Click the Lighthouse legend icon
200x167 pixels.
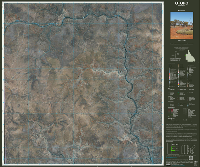pyautogui.click(x=188, y=77)
